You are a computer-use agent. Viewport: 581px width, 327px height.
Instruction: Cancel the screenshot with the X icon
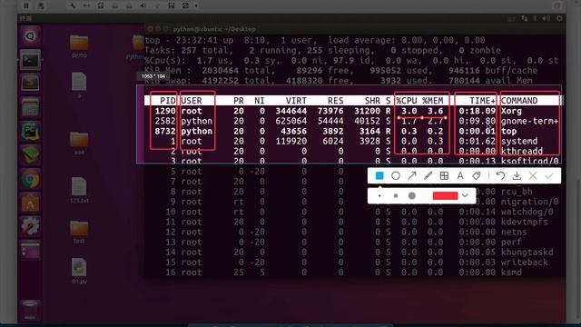pos(533,175)
